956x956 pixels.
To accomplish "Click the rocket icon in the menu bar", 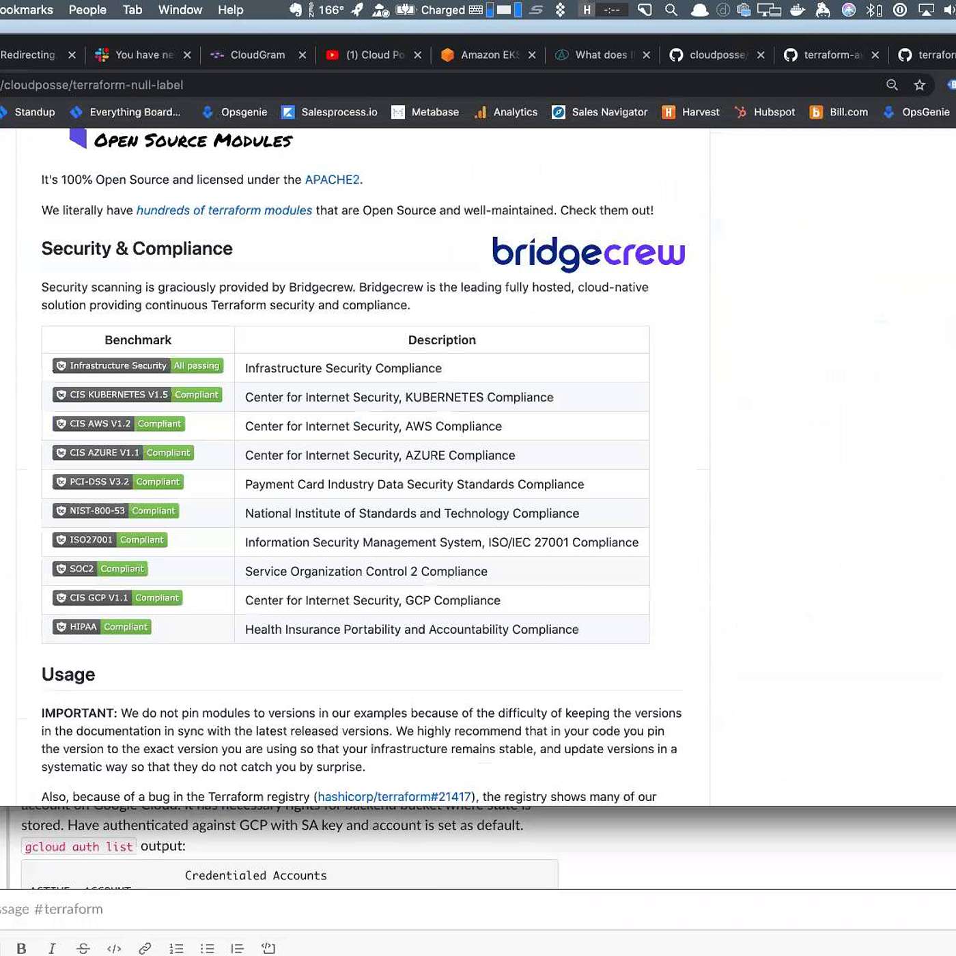I will [357, 10].
